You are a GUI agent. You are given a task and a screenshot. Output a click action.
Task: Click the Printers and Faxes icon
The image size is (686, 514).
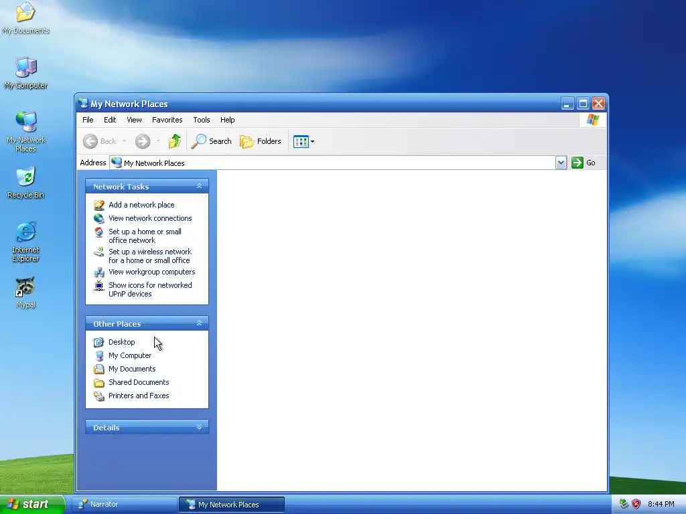click(x=99, y=396)
